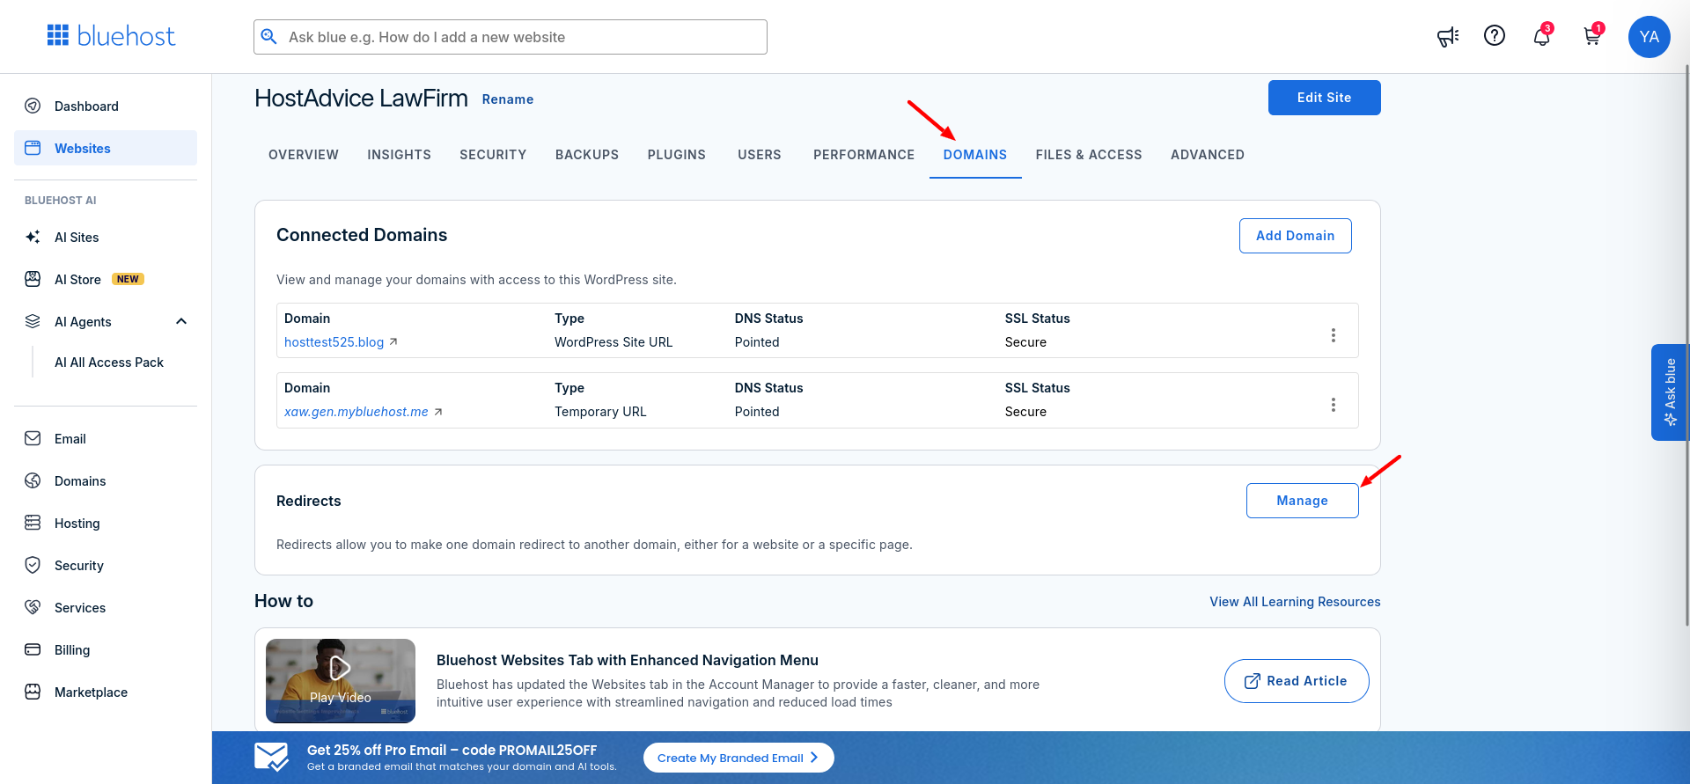Switch to the PLUGINS tab

click(677, 155)
